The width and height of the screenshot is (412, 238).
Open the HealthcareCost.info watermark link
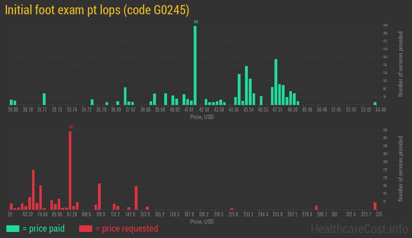[359, 228]
